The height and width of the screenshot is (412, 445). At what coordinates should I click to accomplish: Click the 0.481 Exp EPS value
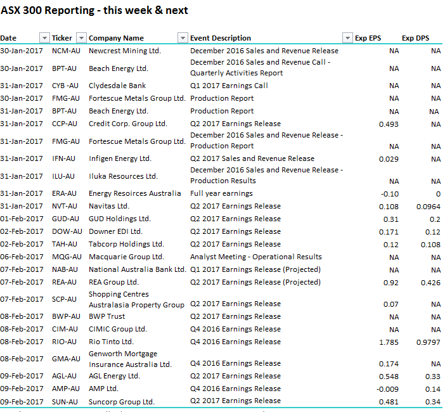389,402
